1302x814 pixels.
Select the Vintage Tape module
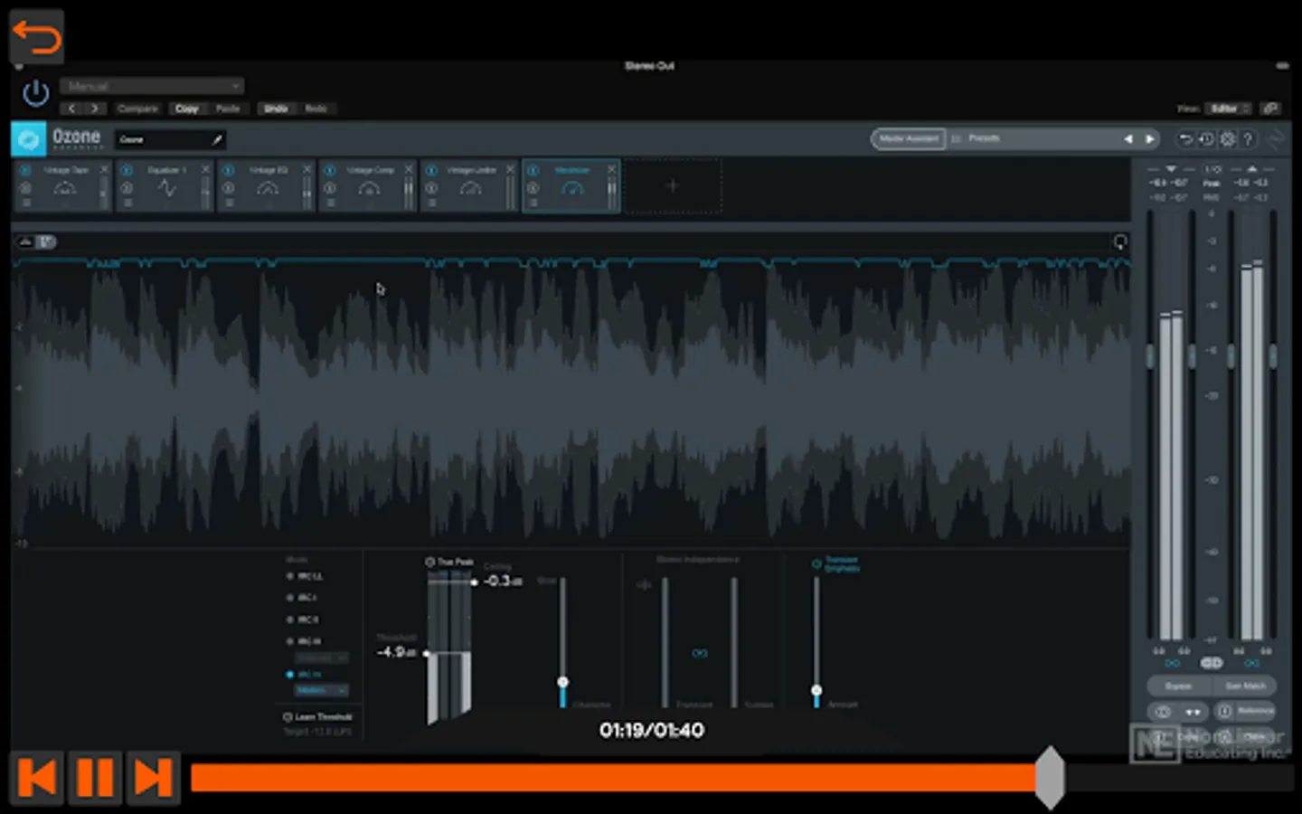click(x=65, y=187)
